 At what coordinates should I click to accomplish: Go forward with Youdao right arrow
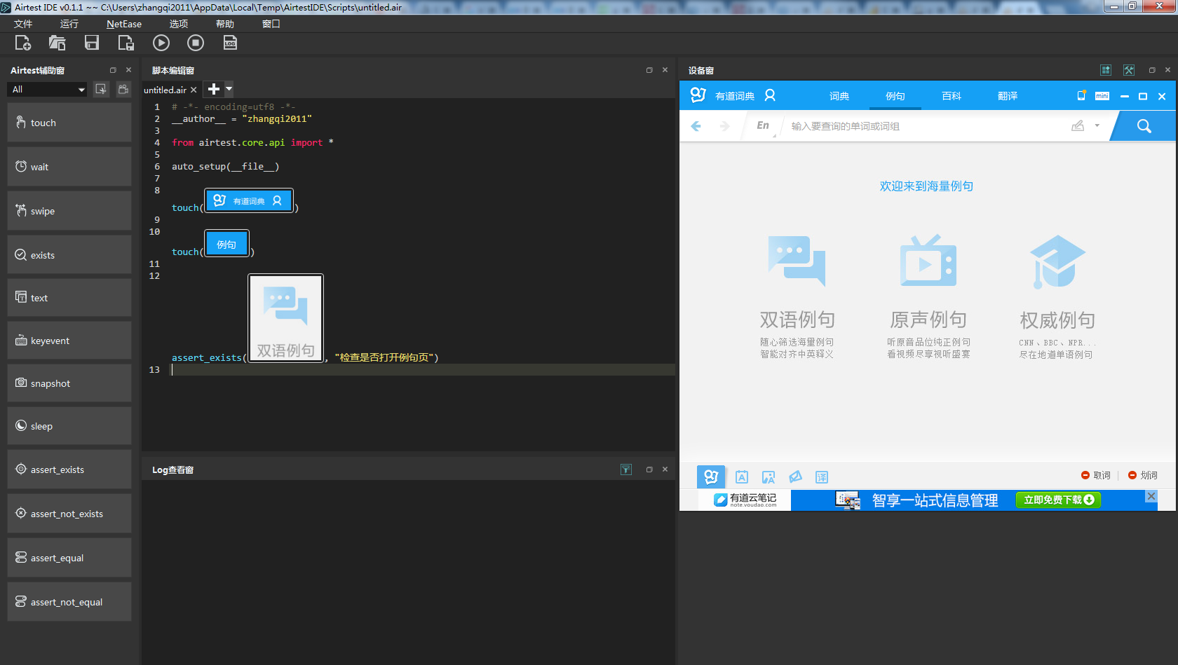tap(724, 126)
